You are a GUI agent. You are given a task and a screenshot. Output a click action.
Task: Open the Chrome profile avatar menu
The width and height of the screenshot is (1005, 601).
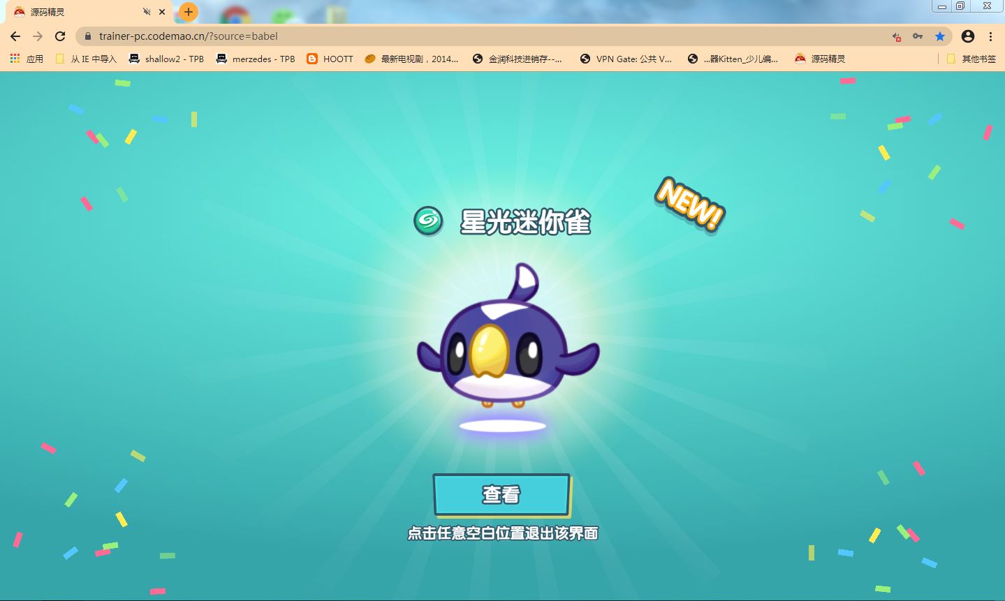pyautogui.click(x=968, y=36)
